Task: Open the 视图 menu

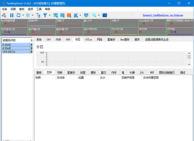Action: point(13,9)
